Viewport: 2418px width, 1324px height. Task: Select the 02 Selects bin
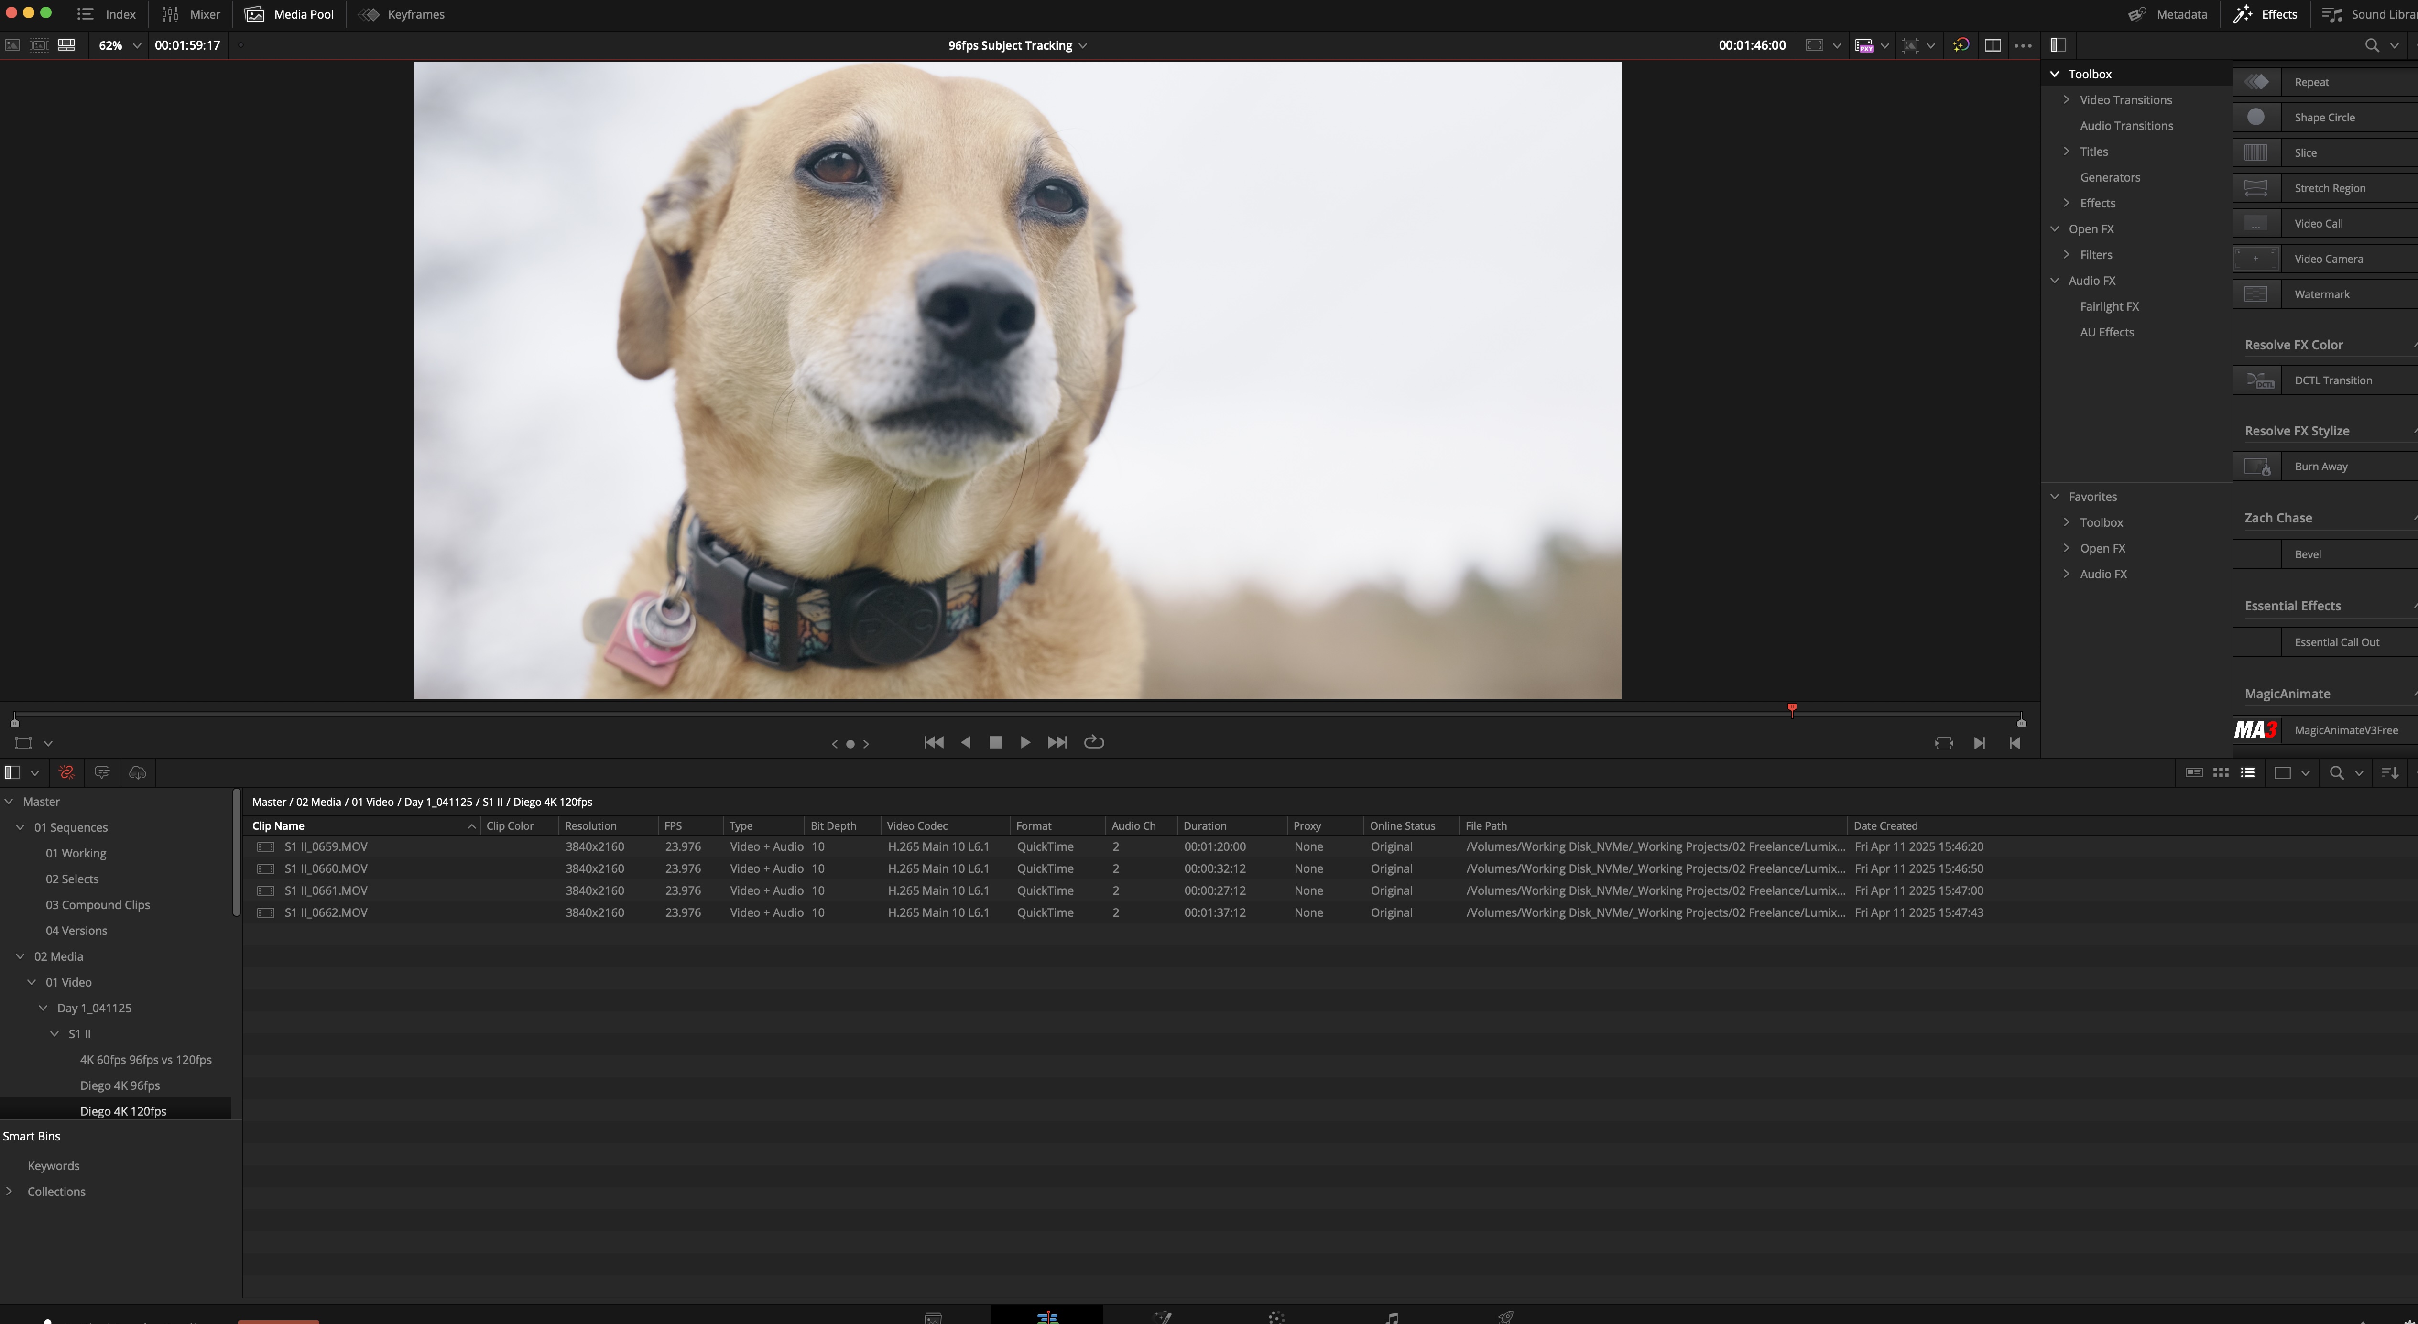tap(72, 879)
